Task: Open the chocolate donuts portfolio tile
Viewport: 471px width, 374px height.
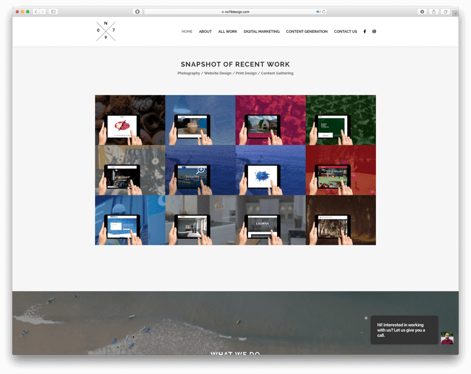Action: point(130,120)
